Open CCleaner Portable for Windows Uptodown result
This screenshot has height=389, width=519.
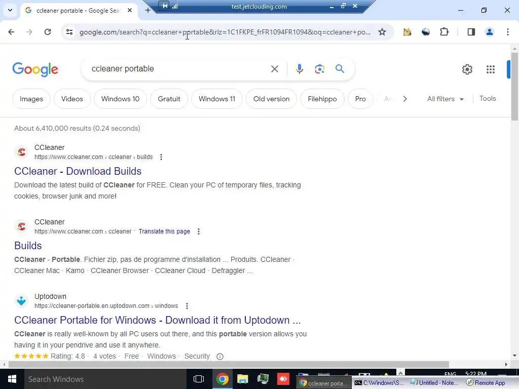point(157,320)
